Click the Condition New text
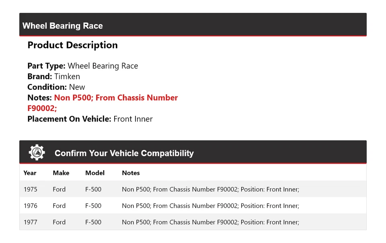 77,87
